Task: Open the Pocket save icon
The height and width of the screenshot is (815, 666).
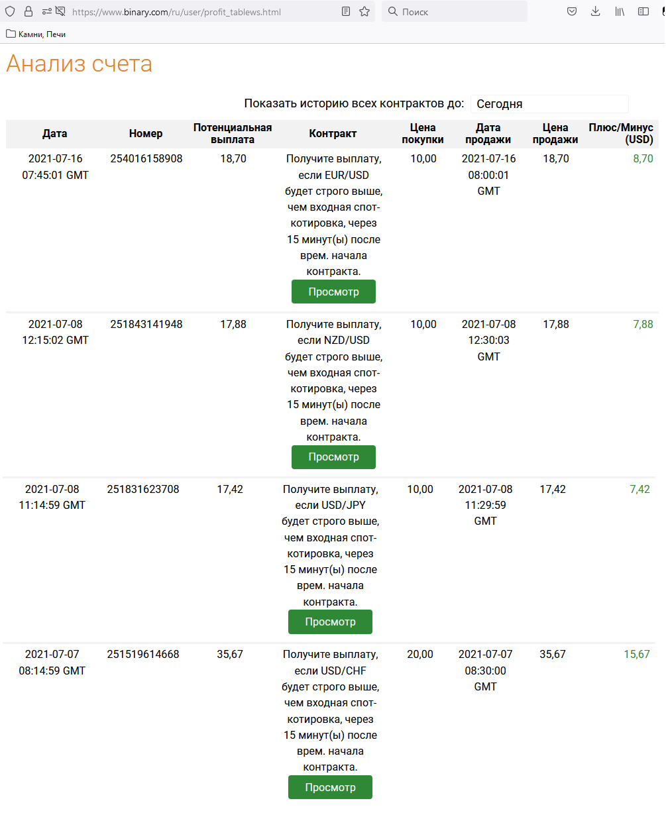Action: 573,11
